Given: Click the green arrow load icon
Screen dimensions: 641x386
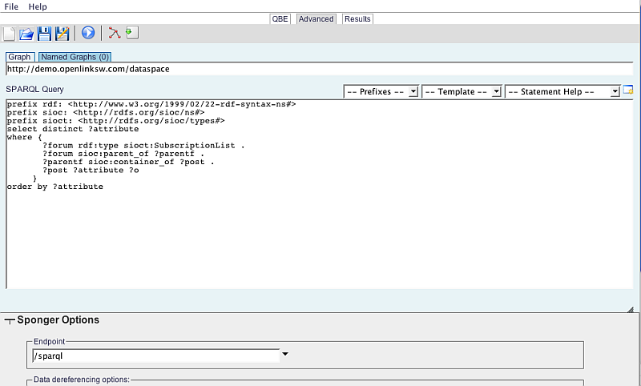Looking at the screenshot, I should coord(132,32).
